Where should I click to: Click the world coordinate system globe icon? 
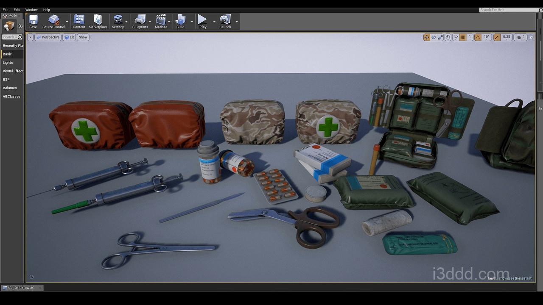coord(448,37)
